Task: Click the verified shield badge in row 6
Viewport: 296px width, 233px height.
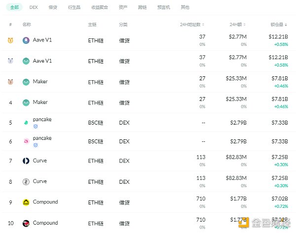Action: point(35,145)
